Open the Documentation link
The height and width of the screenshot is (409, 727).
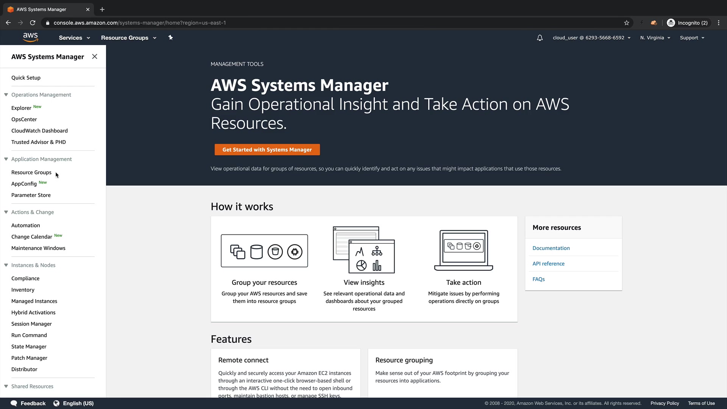pos(551,248)
